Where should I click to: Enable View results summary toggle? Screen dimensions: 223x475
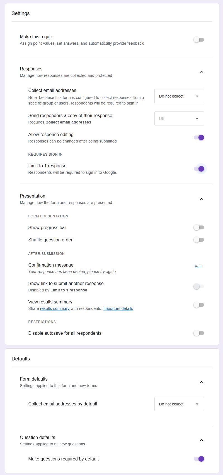click(x=199, y=305)
